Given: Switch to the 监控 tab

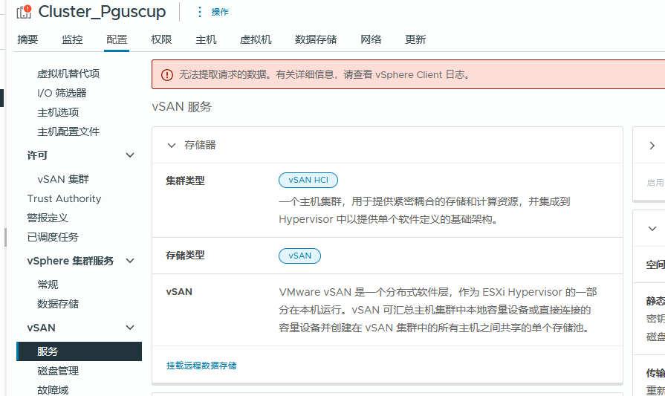Looking at the screenshot, I should 72,39.
